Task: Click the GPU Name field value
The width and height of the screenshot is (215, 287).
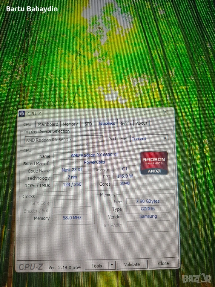Action: 94,155
